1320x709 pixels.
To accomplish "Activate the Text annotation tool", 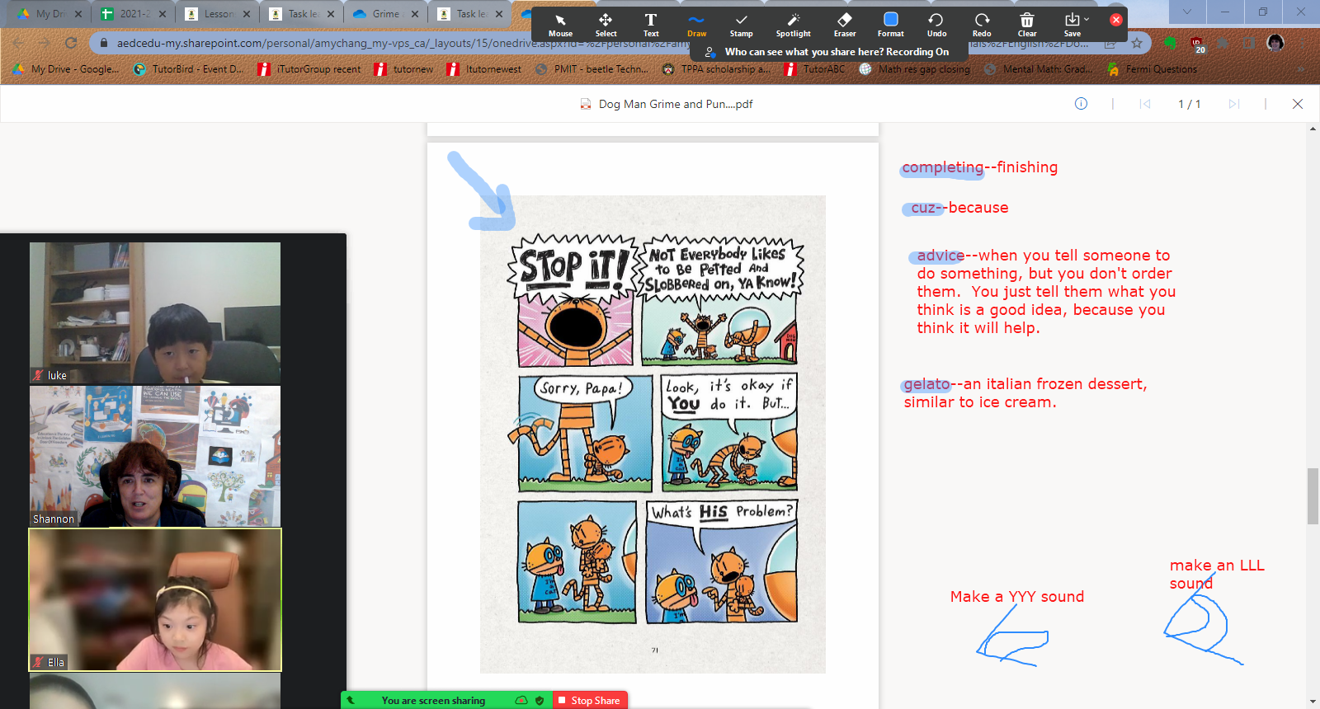I will click(651, 25).
